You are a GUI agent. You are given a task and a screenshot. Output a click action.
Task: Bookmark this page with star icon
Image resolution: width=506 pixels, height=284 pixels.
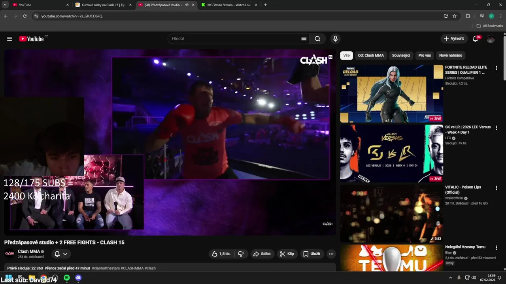click(x=455, y=16)
